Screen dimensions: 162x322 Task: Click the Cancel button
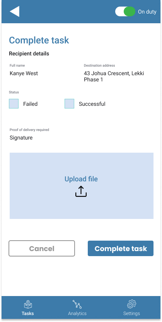pos(42,248)
